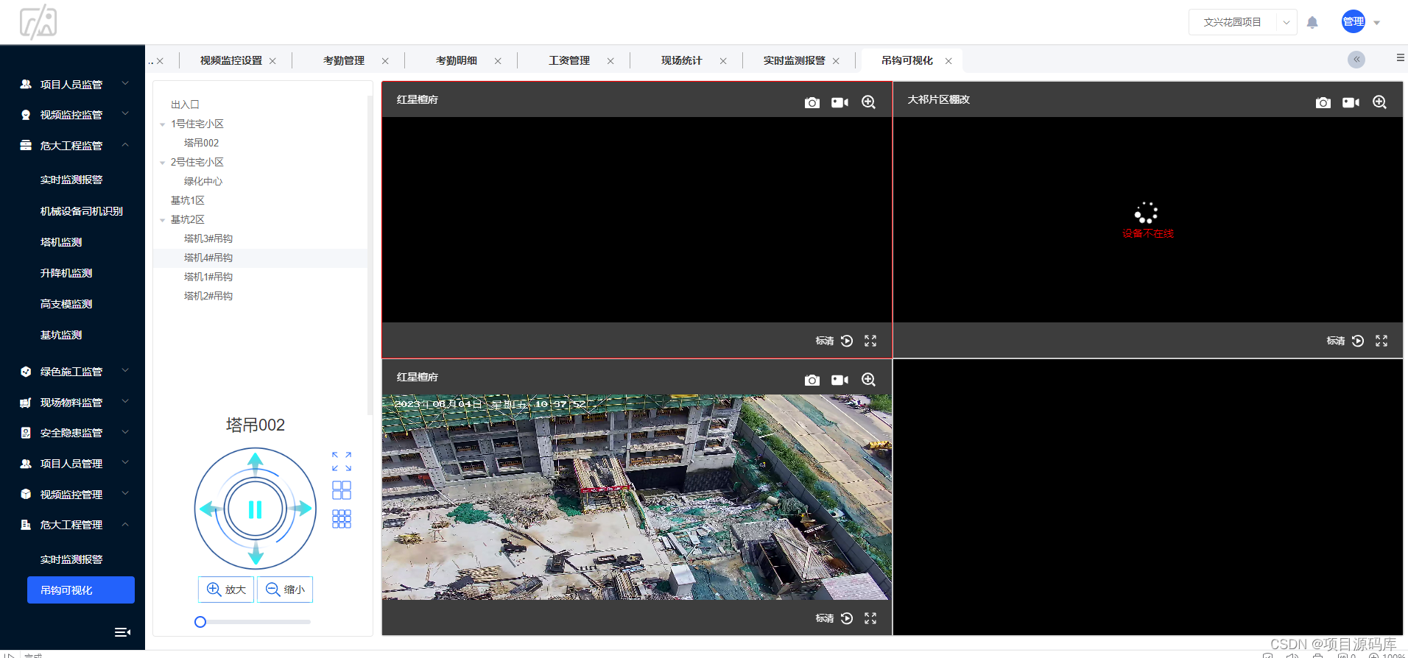Open 机械设备司机识别 in the sidebar

(81, 211)
